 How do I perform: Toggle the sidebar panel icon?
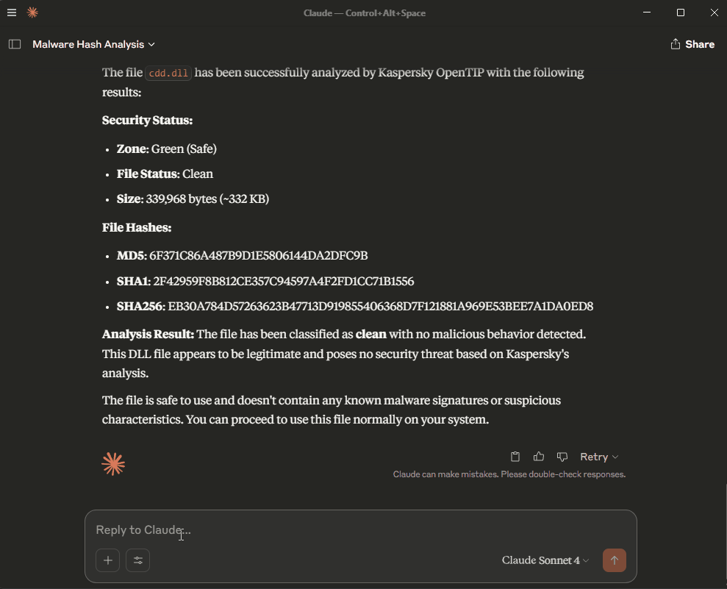coord(15,44)
